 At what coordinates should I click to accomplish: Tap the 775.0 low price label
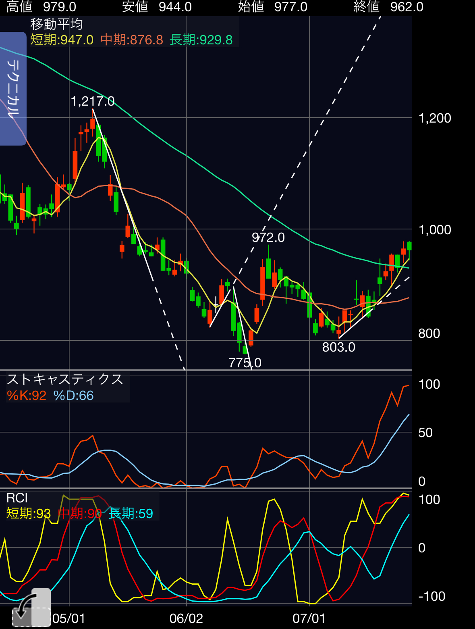click(x=245, y=363)
